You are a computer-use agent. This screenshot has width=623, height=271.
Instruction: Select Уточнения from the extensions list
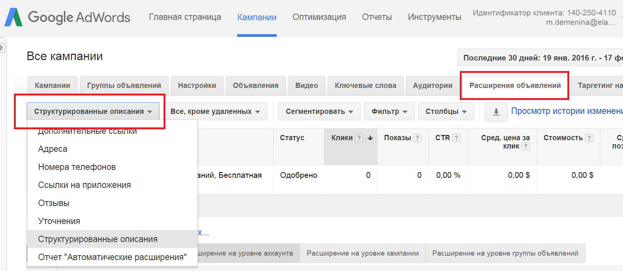click(x=59, y=221)
